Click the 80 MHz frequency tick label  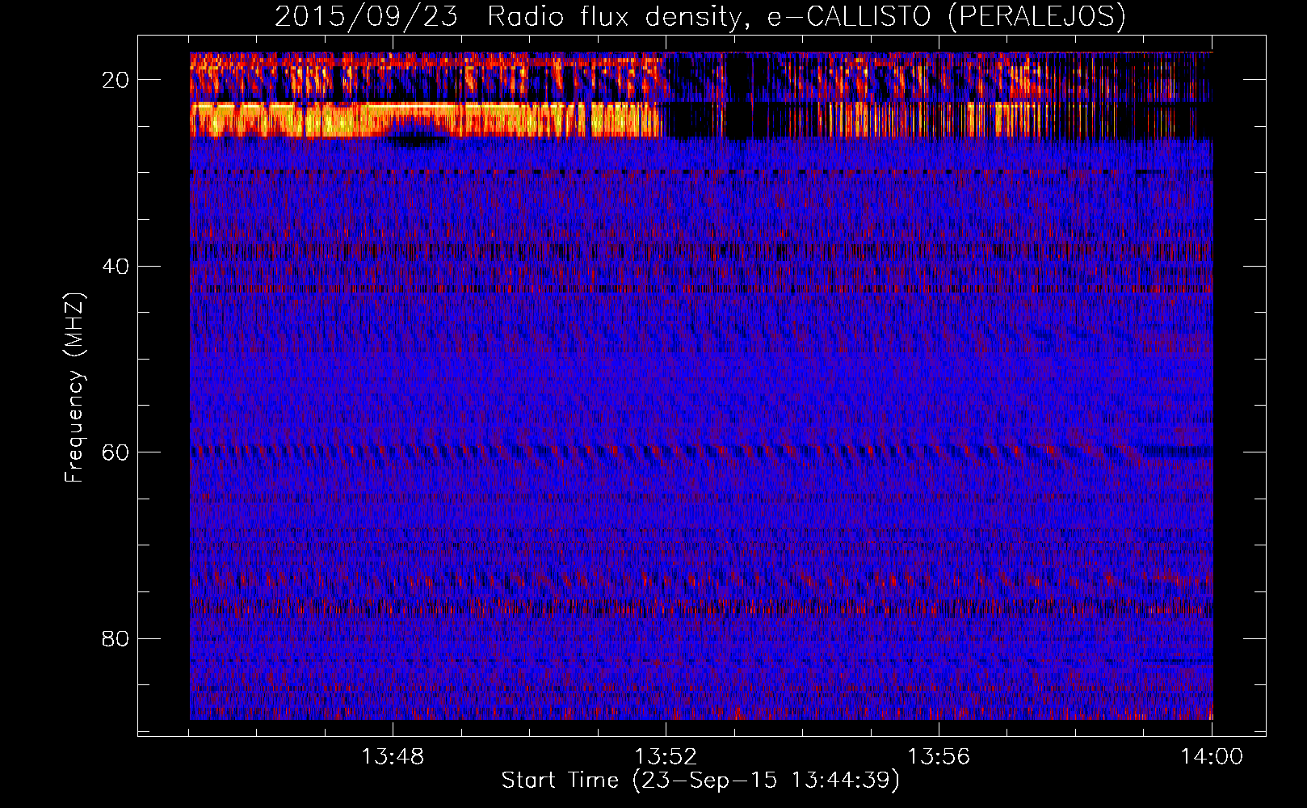tap(116, 639)
